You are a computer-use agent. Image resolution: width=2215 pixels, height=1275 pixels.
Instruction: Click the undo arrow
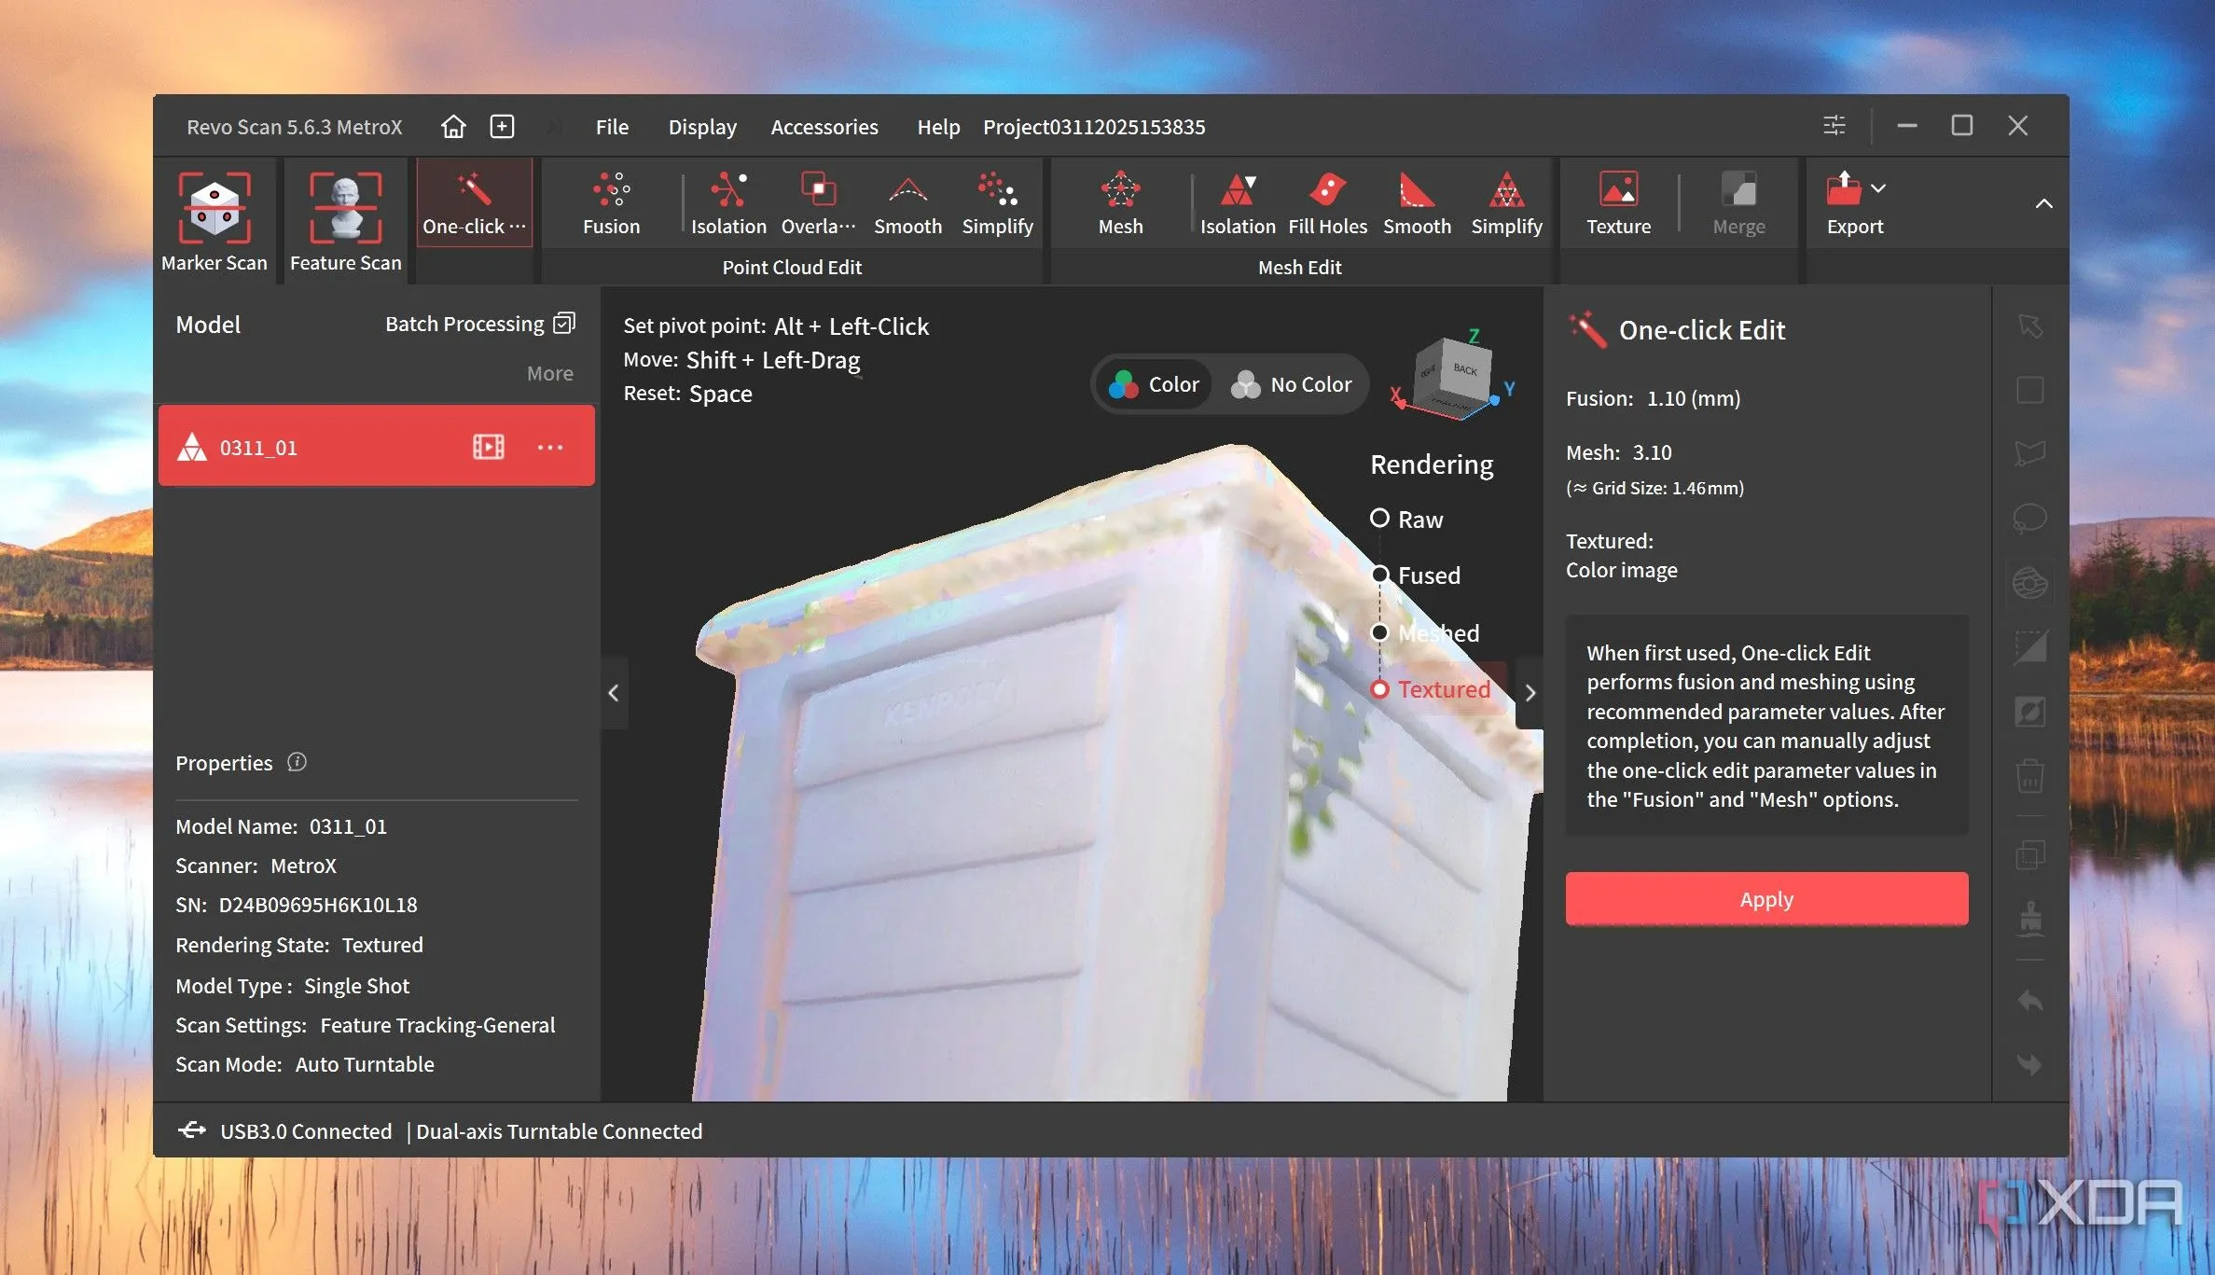point(2029,1001)
